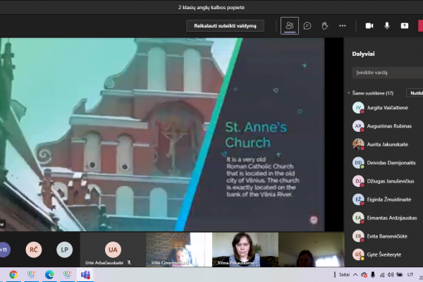The height and width of the screenshot is (282, 423).
Task: Expand hidden system tray icons chevron
Action: point(355,275)
